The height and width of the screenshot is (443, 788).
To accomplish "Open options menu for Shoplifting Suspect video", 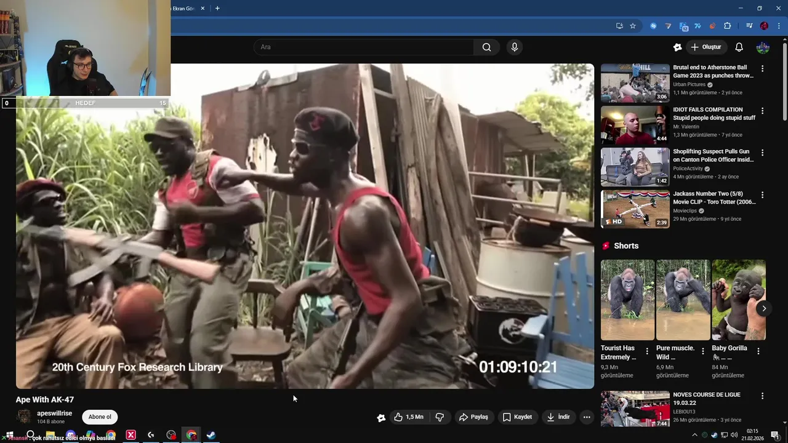I will (x=762, y=153).
